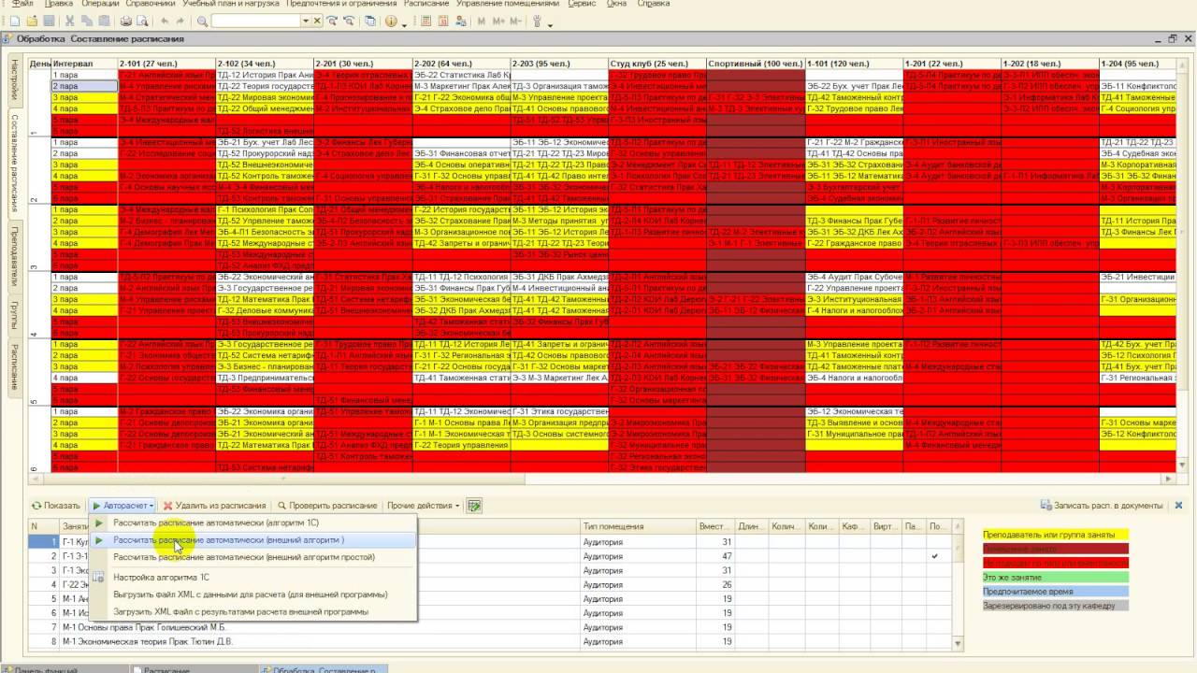Click the Print icon in toolbar

click(125, 21)
